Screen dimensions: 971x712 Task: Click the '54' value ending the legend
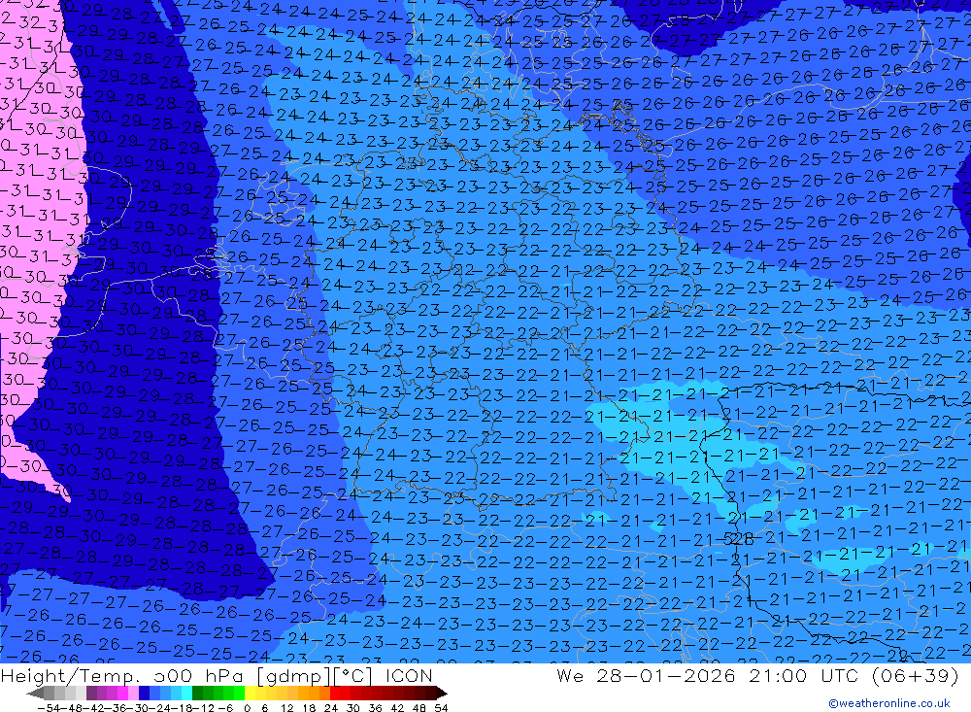pos(441,708)
